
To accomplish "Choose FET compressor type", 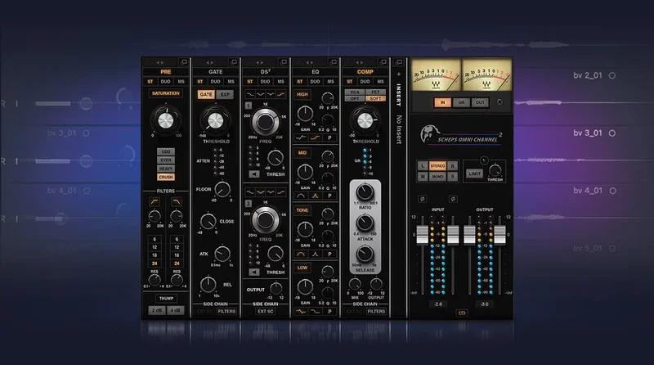I will [x=375, y=92].
